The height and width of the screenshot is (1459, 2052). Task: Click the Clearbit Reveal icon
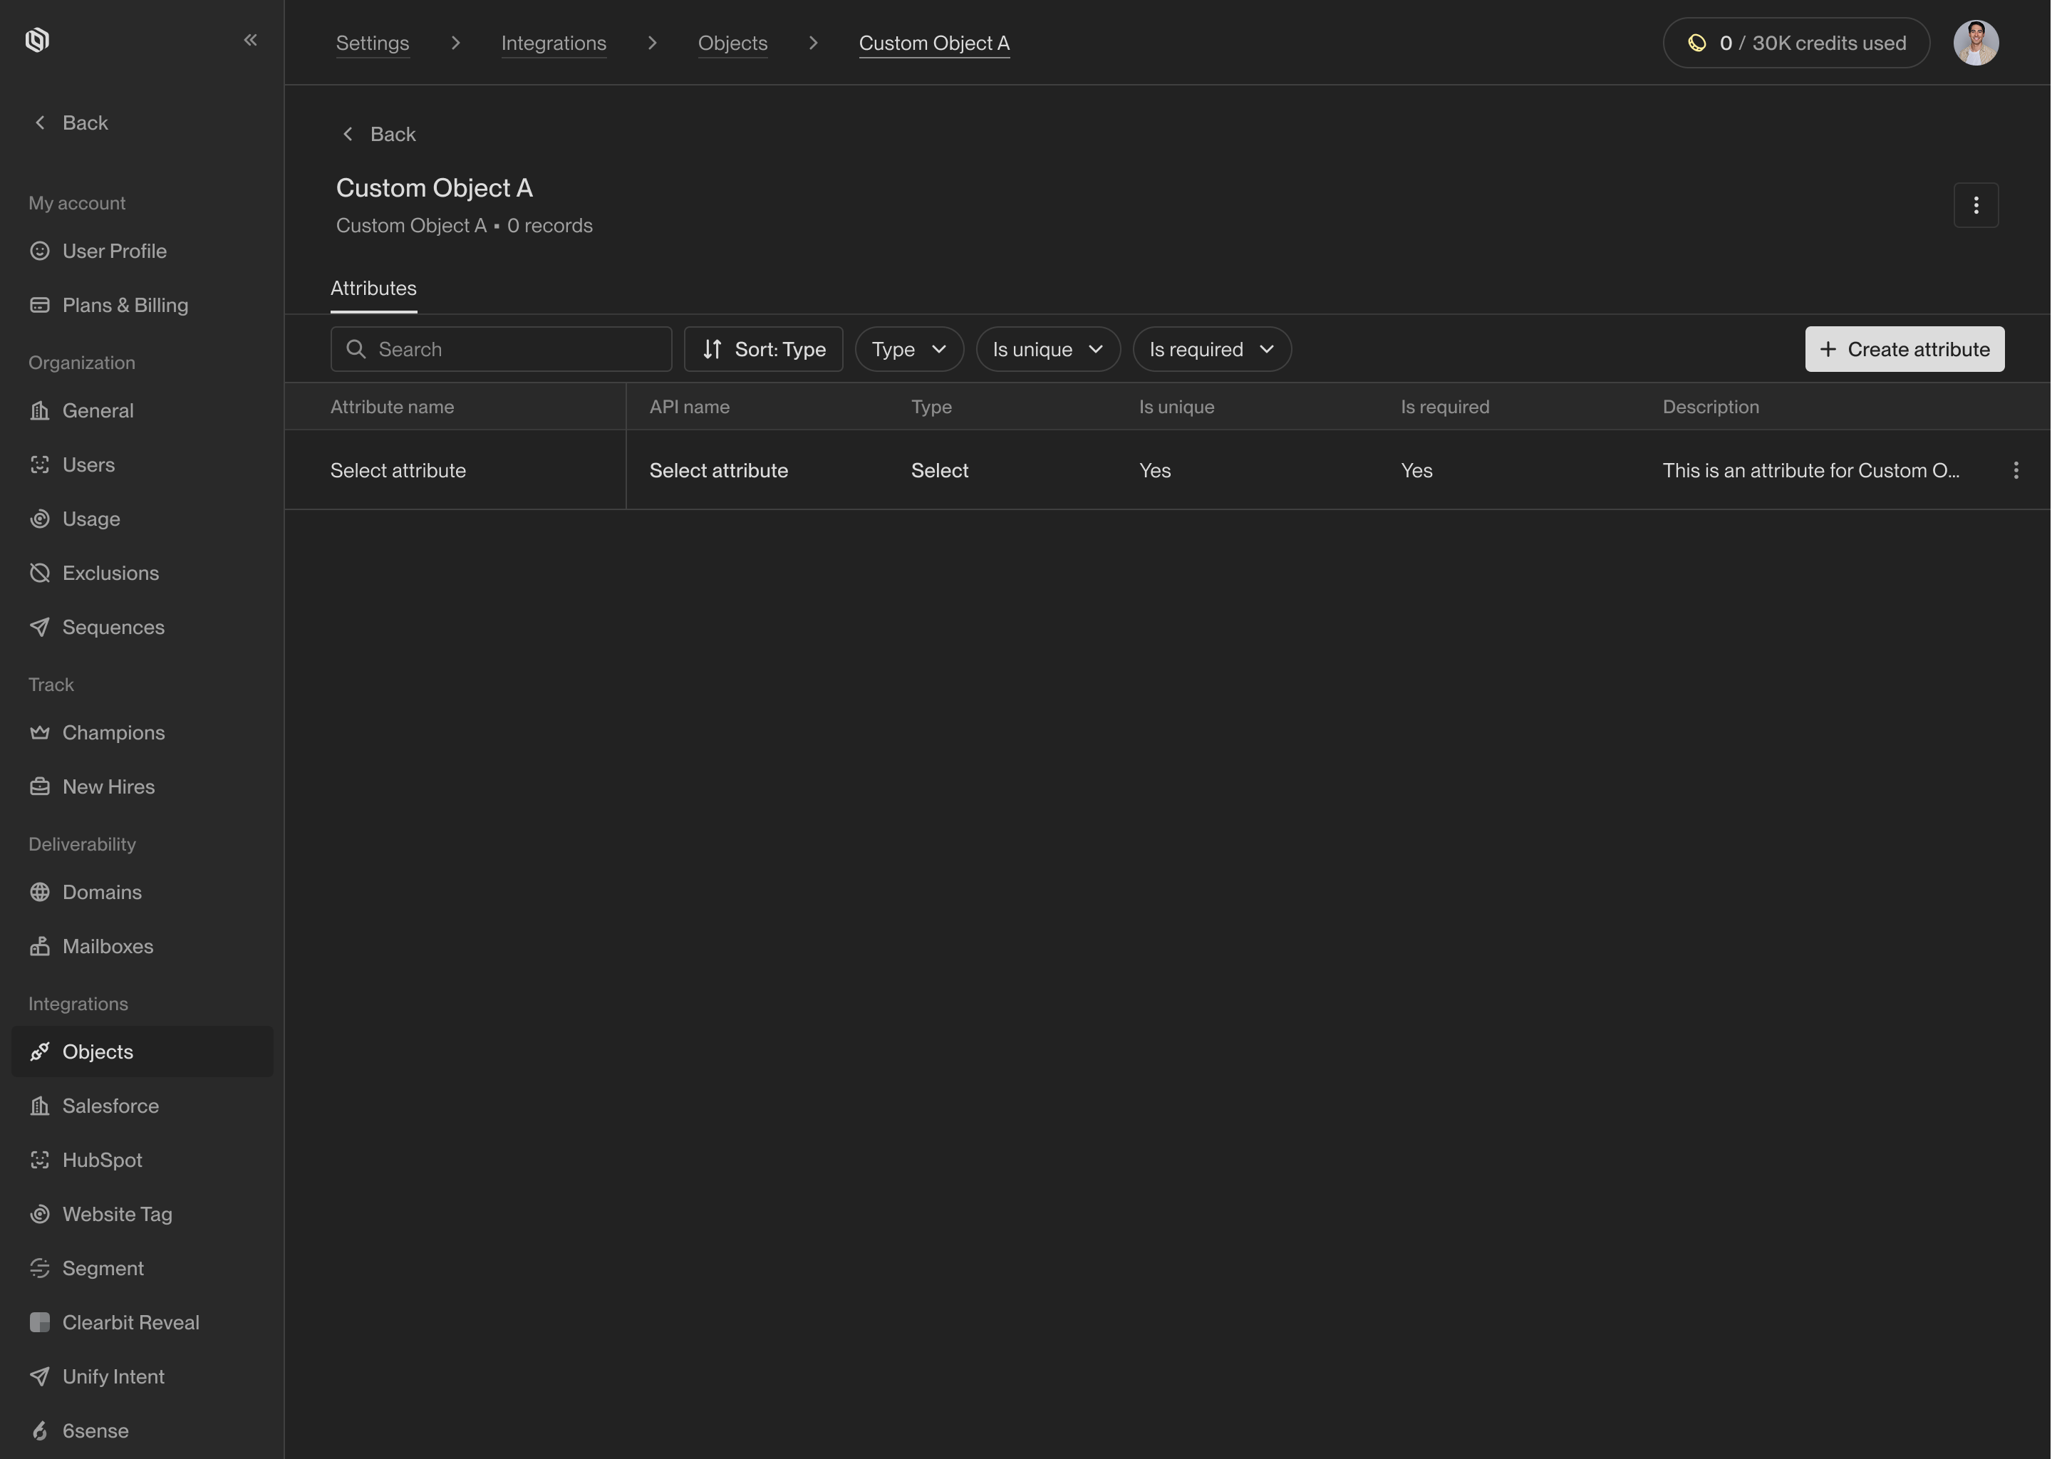pyautogui.click(x=39, y=1322)
